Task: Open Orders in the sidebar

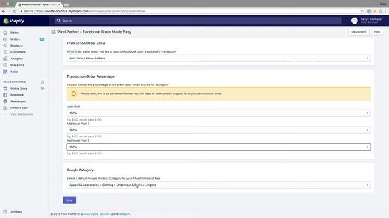Action: pyautogui.click(x=15, y=39)
